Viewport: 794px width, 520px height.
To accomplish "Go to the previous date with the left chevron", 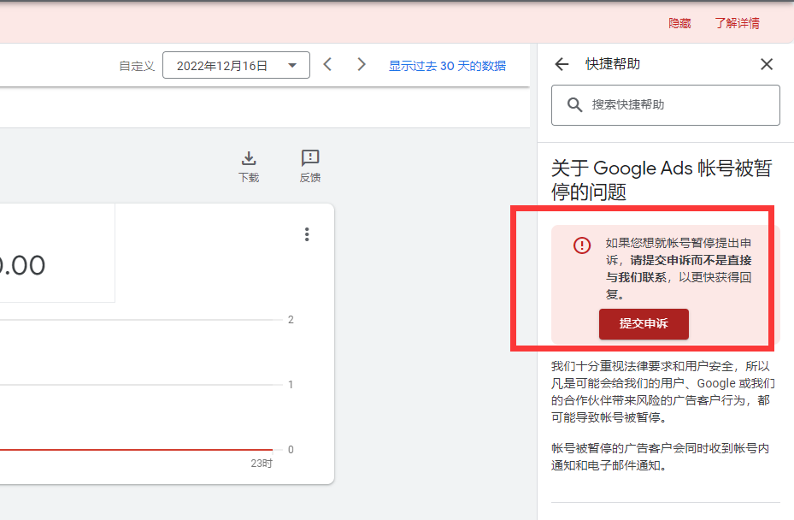I will pos(327,63).
